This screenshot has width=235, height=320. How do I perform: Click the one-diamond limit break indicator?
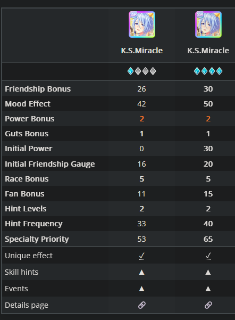141,71
